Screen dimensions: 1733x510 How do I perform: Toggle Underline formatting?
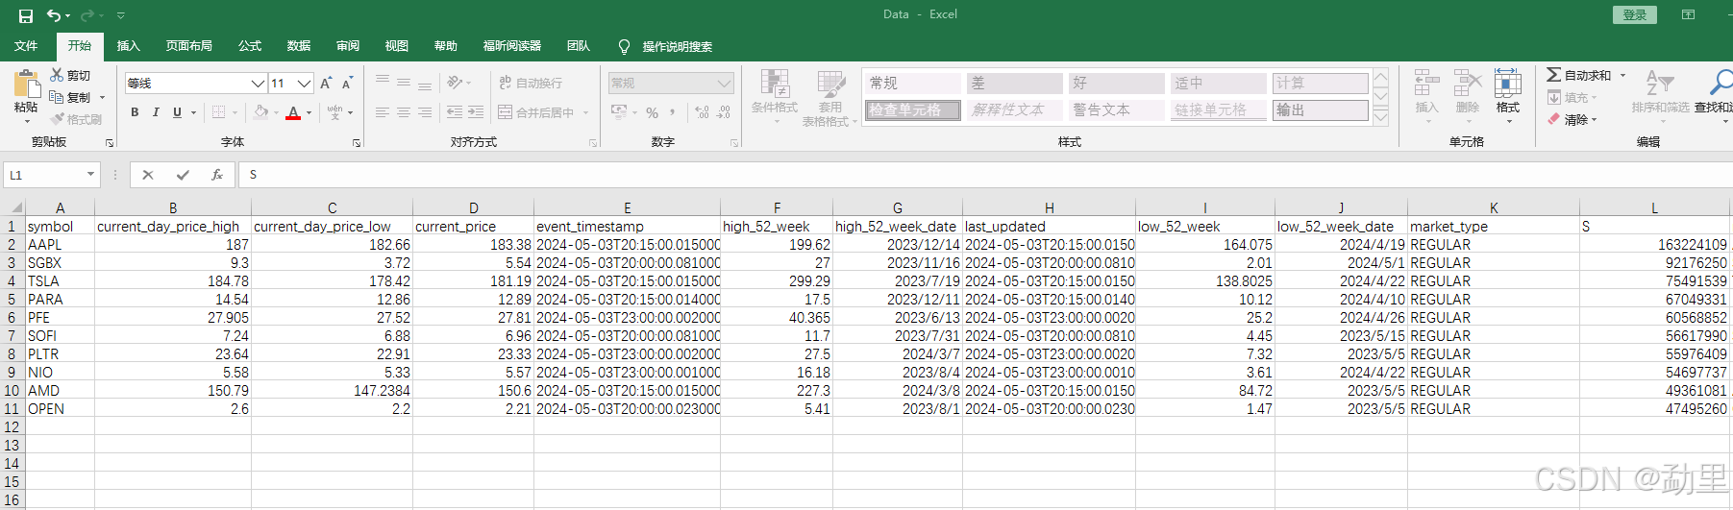(x=177, y=112)
